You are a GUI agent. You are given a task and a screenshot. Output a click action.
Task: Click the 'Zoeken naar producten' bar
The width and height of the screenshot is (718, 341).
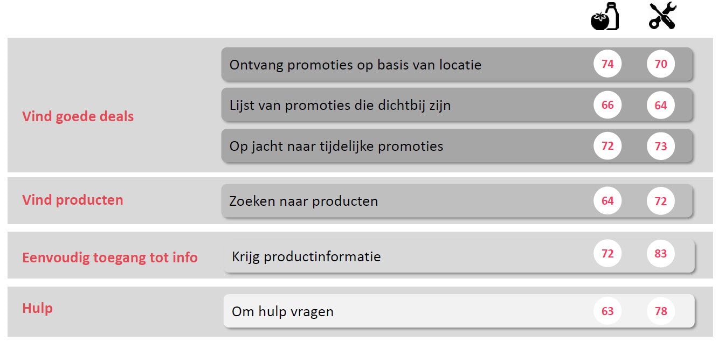(x=457, y=201)
